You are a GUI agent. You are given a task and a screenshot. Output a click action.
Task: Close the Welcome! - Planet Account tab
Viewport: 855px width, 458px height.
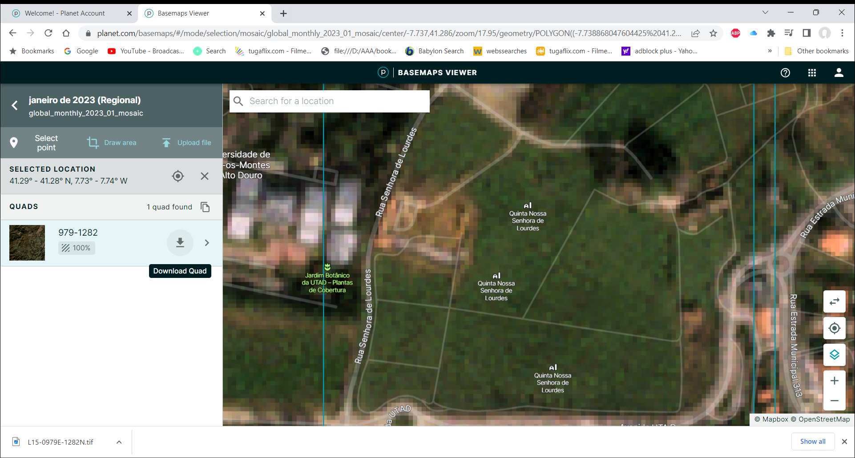point(129,13)
